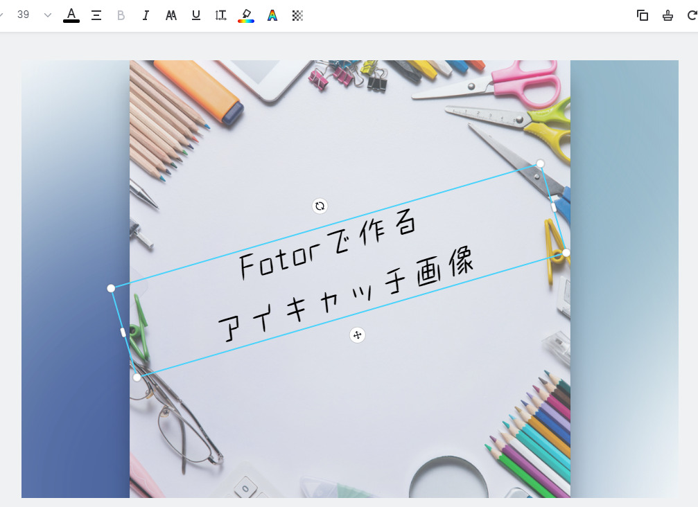Screen dimensions: 698x507
Task: Toggle uppercase letters AA icon
Action: point(171,15)
